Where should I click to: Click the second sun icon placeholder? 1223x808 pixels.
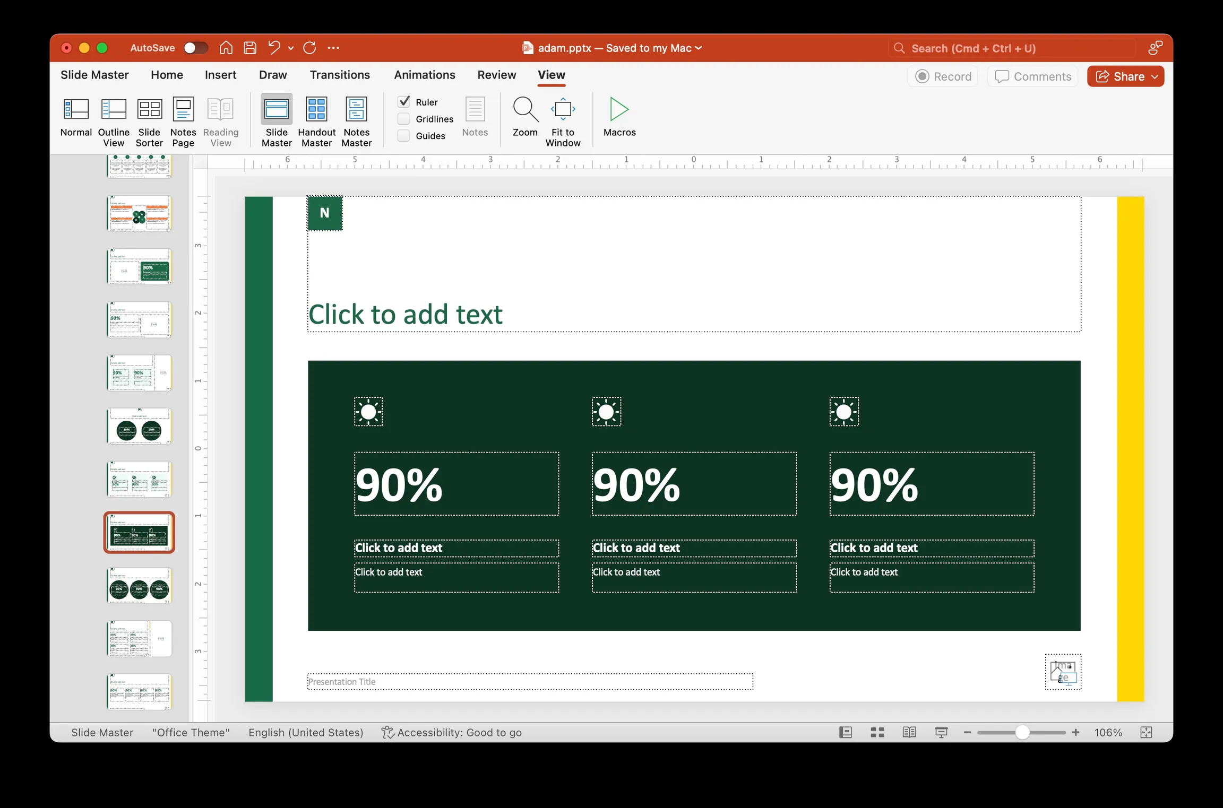pos(606,412)
